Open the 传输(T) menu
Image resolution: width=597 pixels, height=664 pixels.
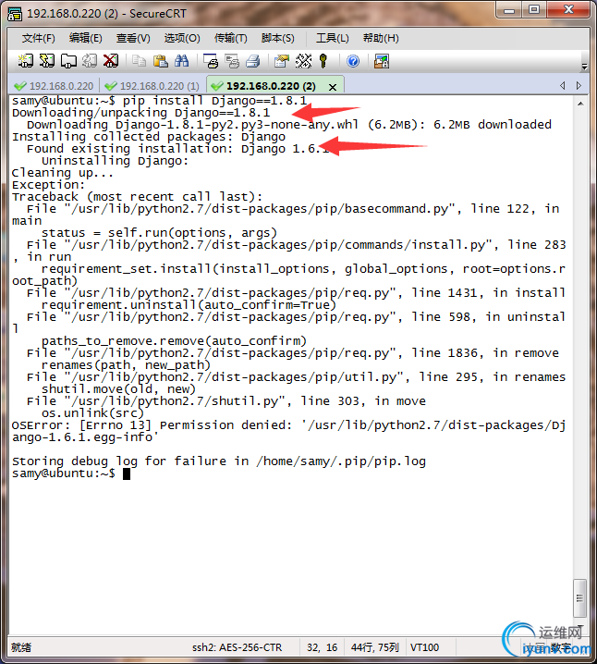(231, 38)
